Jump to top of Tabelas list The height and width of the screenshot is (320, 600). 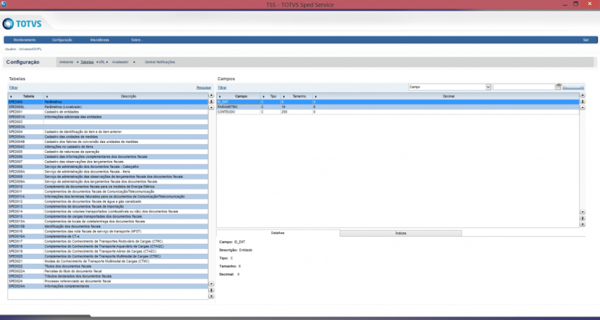point(211,95)
